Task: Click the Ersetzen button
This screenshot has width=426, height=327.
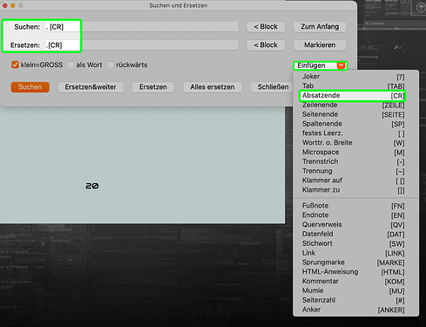Action: [153, 87]
